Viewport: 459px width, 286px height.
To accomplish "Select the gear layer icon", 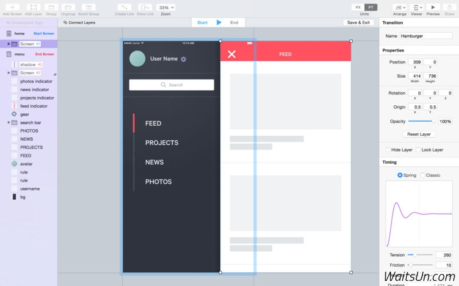I will 14,114.
